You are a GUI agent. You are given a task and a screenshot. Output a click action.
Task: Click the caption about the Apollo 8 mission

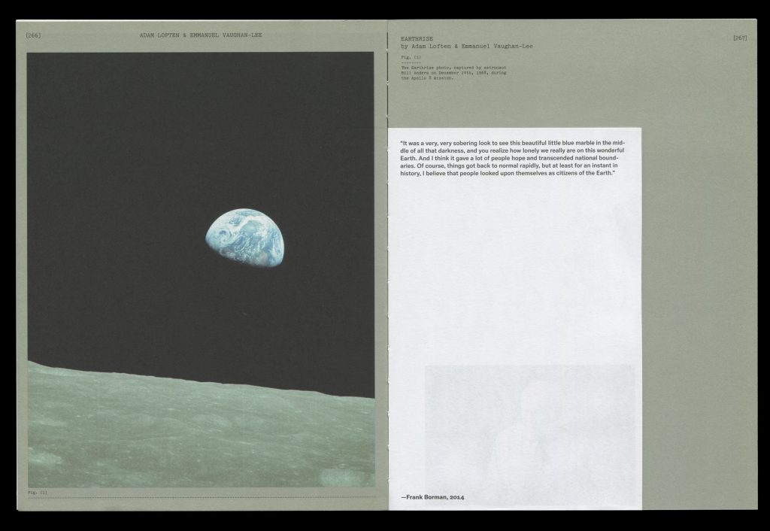453,72
